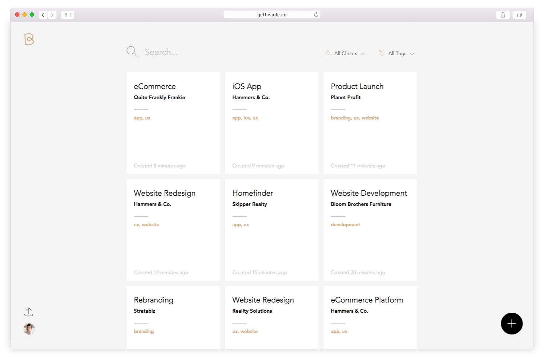The width and height of the screenshot is (544, 357).
Task: Click 'Created 33 minutes ago' text
Action: [x=358, y=272]
